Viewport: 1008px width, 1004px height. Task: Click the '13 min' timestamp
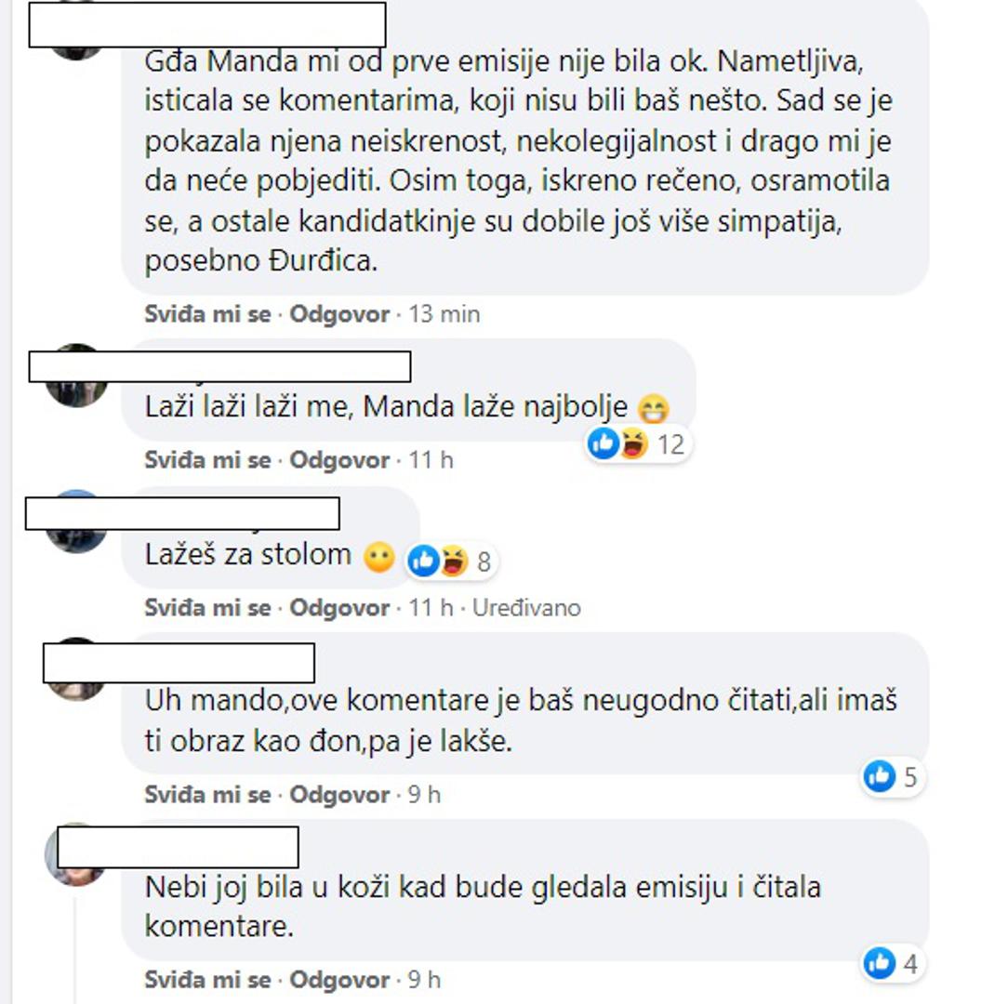pos(444,313)
